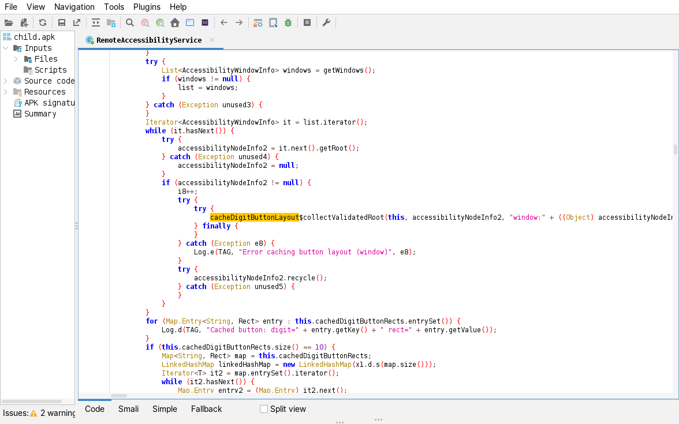Open the Navigation menu

(x=74, y=7)
